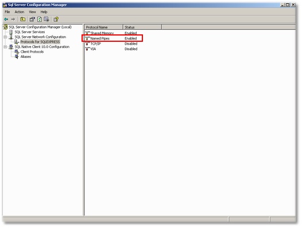Click the Export List toolbar icon
302x228 pixels.
coord(47,19)
